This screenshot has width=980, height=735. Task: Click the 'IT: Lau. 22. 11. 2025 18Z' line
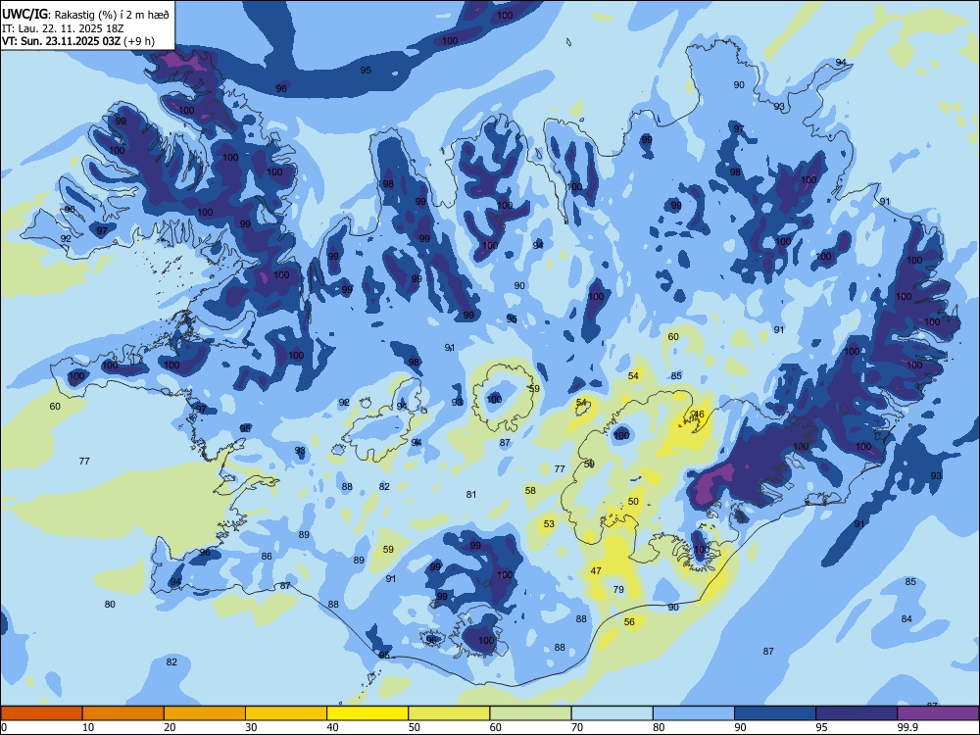click(63, 28)
